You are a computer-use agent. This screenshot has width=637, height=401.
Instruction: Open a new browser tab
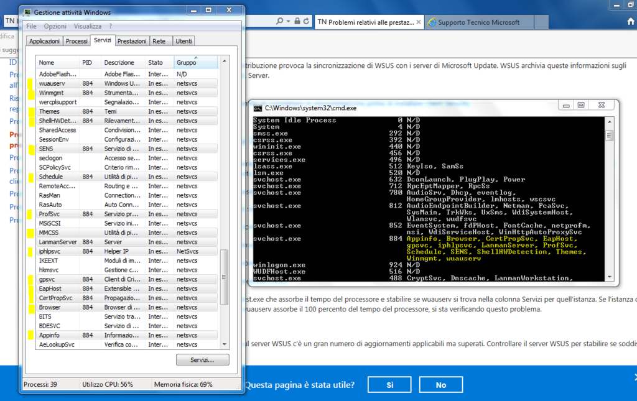pos(541,22)
